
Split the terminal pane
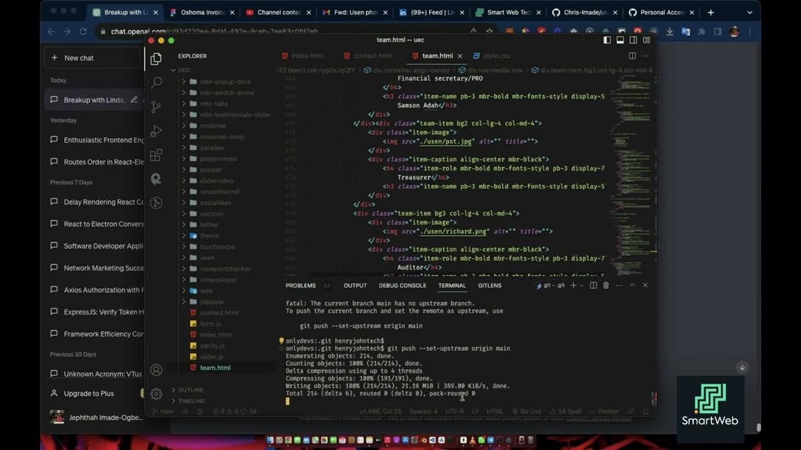pos(593,286)
